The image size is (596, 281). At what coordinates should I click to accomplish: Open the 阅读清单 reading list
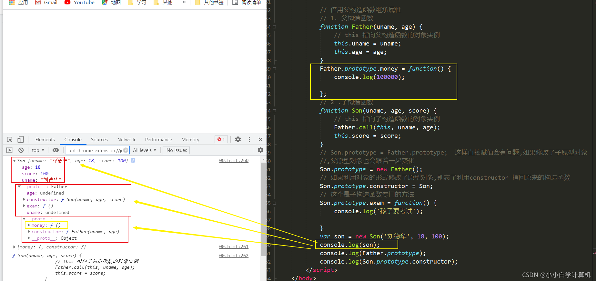point(247,2)
